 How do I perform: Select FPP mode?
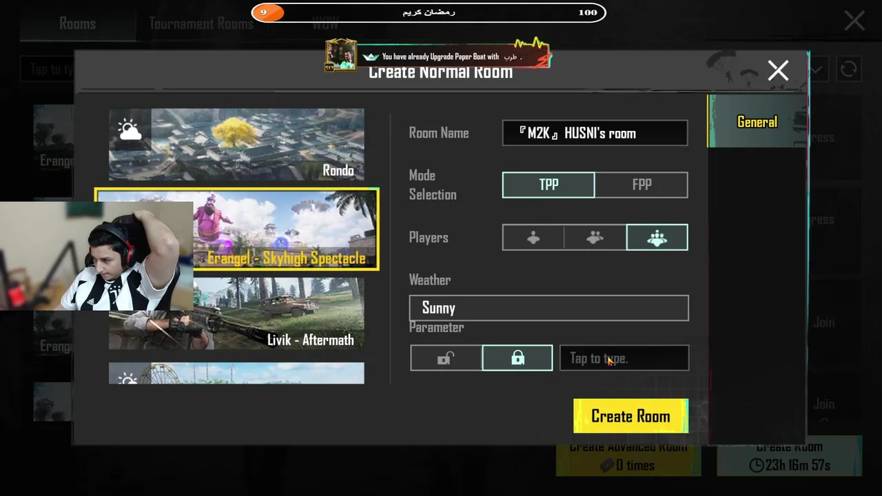[x=642, y=185]
